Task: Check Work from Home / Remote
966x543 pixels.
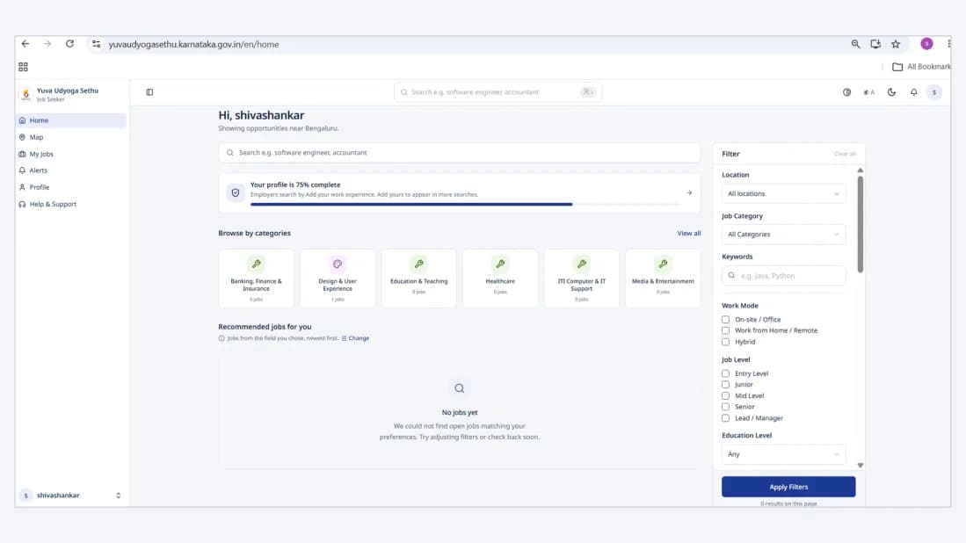Action: pyautogui.click(x=726, y=330)
